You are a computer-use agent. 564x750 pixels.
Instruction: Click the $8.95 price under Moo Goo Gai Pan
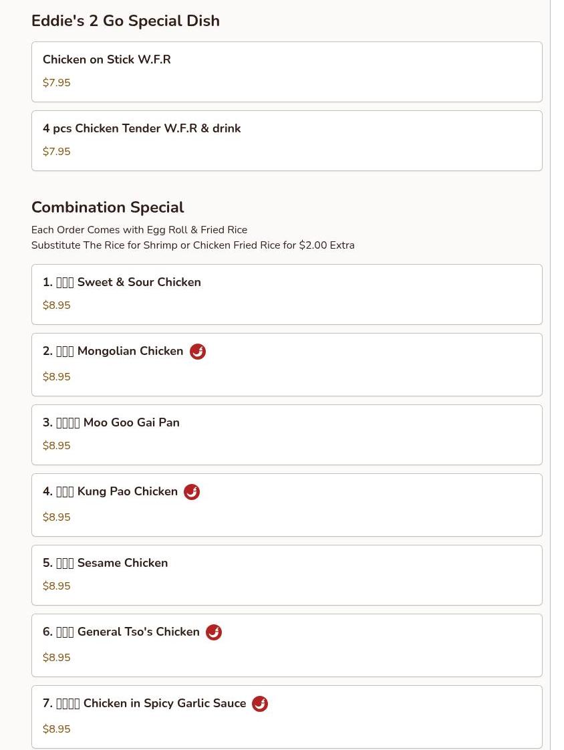(57, 446)
